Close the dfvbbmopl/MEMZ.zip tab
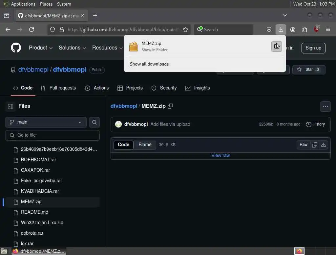This screenshot has height=255, width=336. [x=83, y=15]
